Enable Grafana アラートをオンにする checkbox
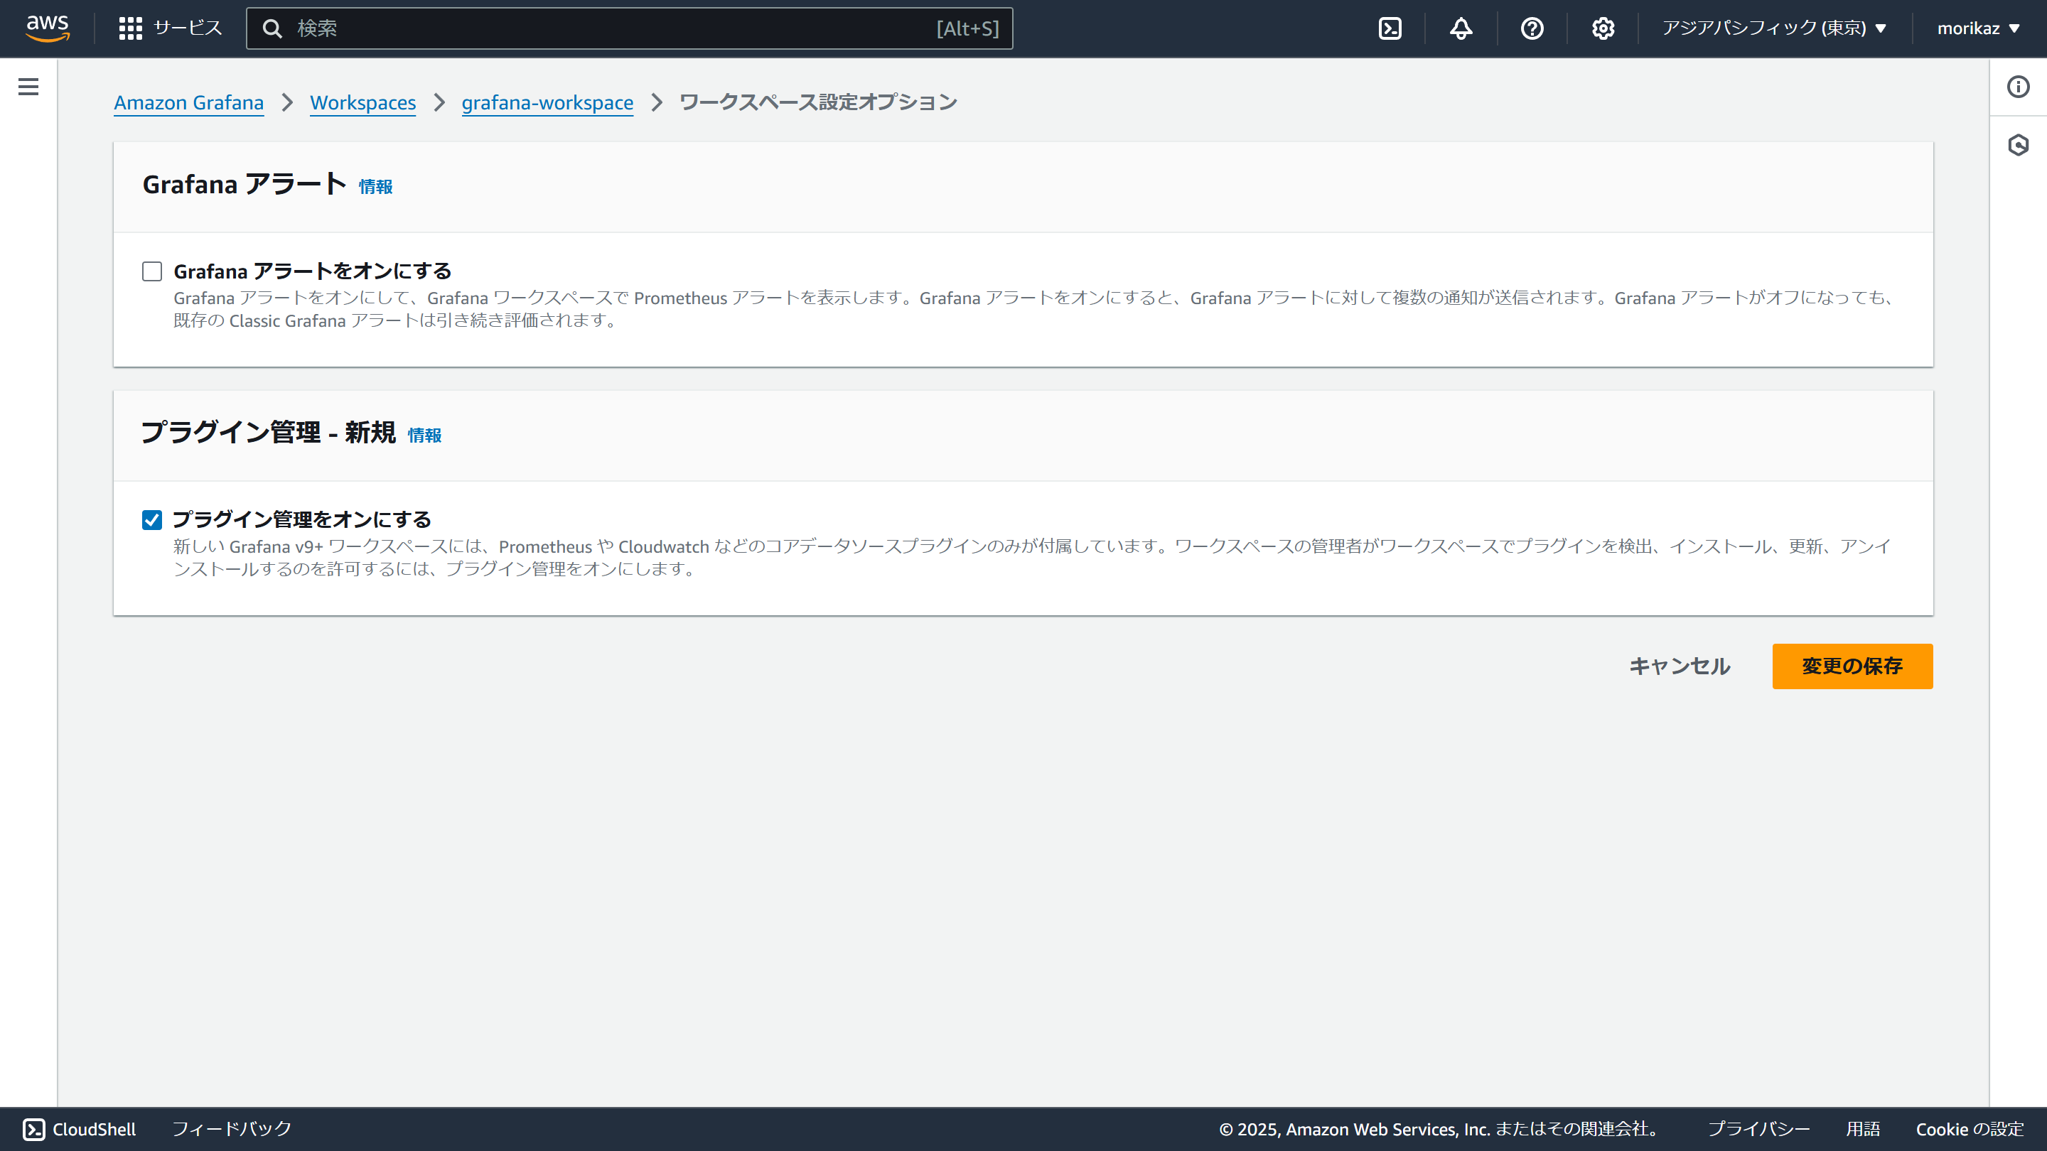This screenshot has width=2047, height=1151. click(152, 271)
